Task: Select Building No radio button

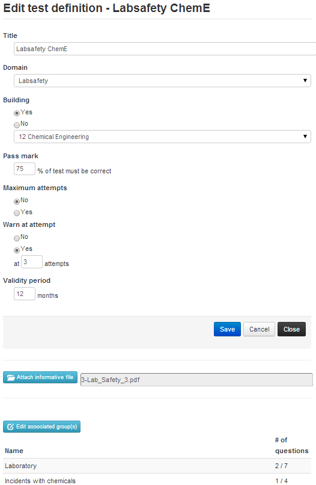Action: coord(17,125)
